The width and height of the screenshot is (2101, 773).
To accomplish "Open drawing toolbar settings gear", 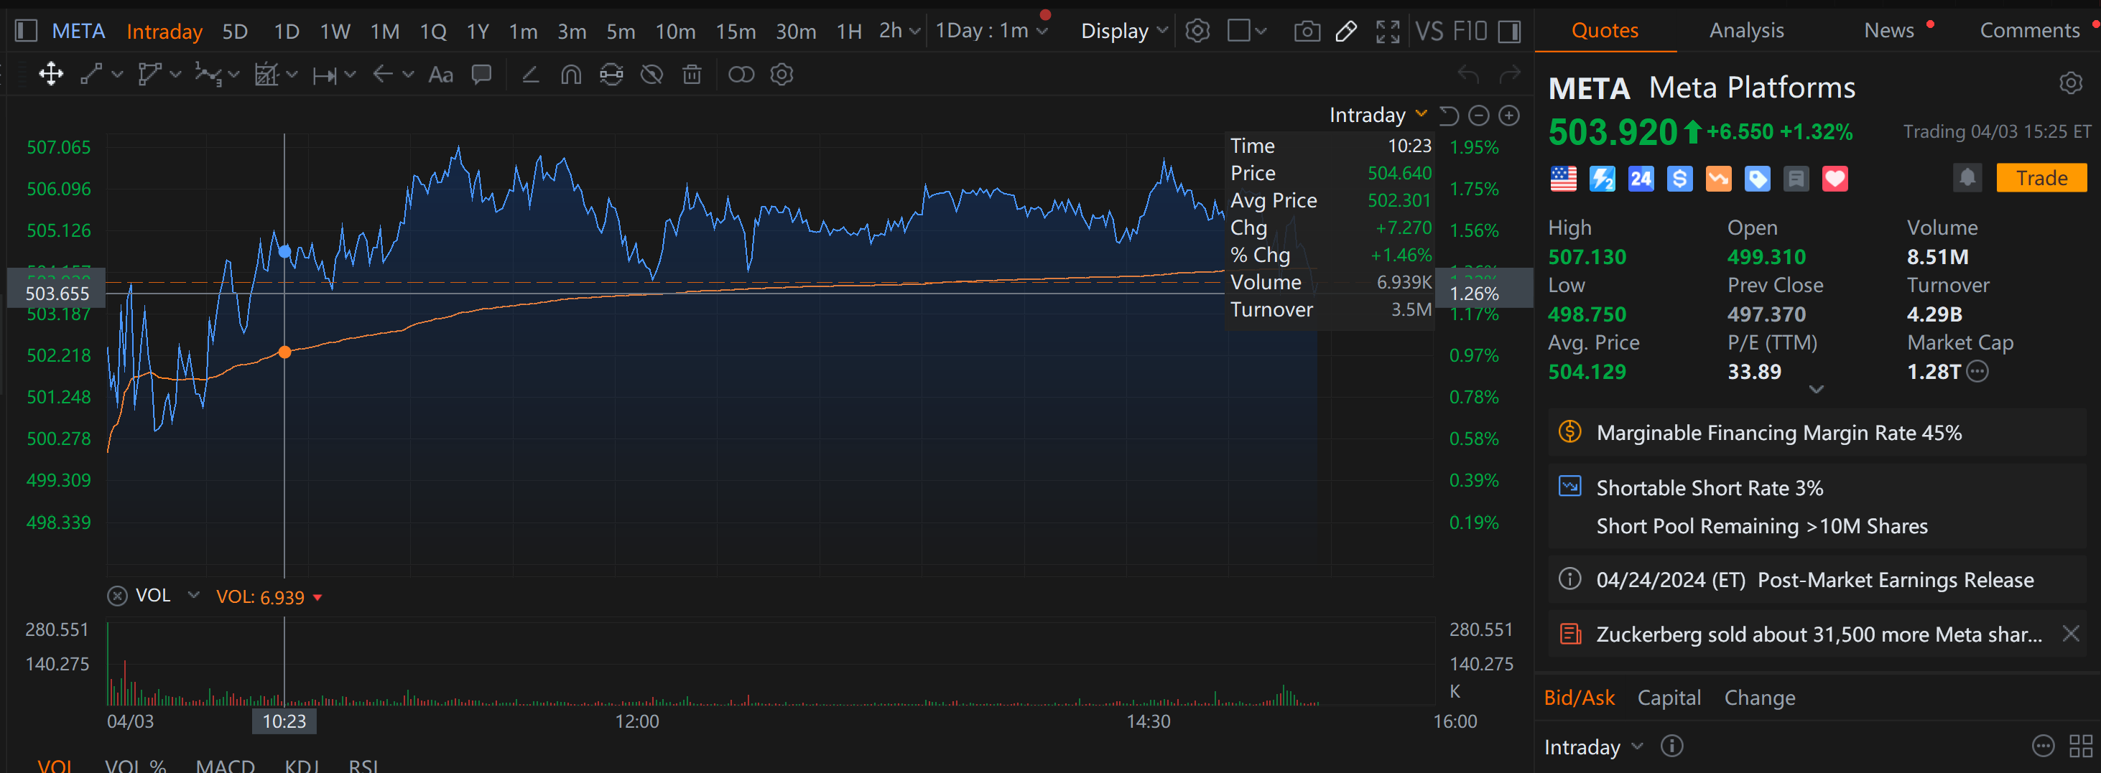I will coord(782,74).
